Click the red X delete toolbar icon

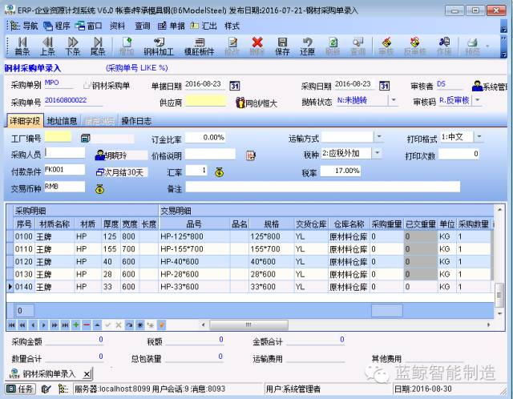click(257, 42)
